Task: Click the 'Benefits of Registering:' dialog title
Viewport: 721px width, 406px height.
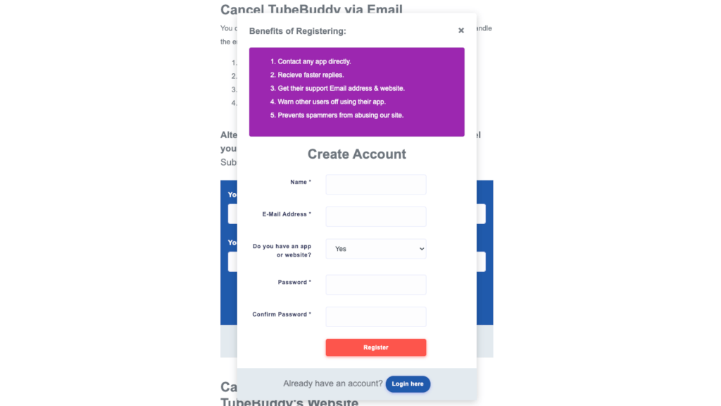Action: pyautogui.click(x=298, y=31)
